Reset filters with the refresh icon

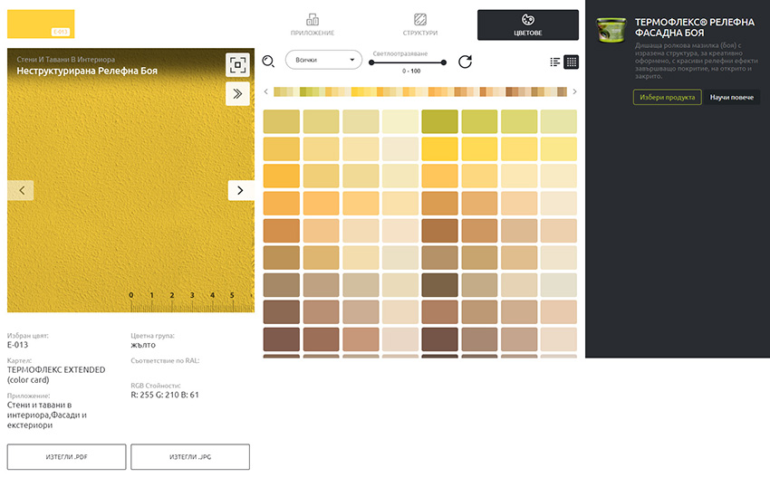coord(465,62)
